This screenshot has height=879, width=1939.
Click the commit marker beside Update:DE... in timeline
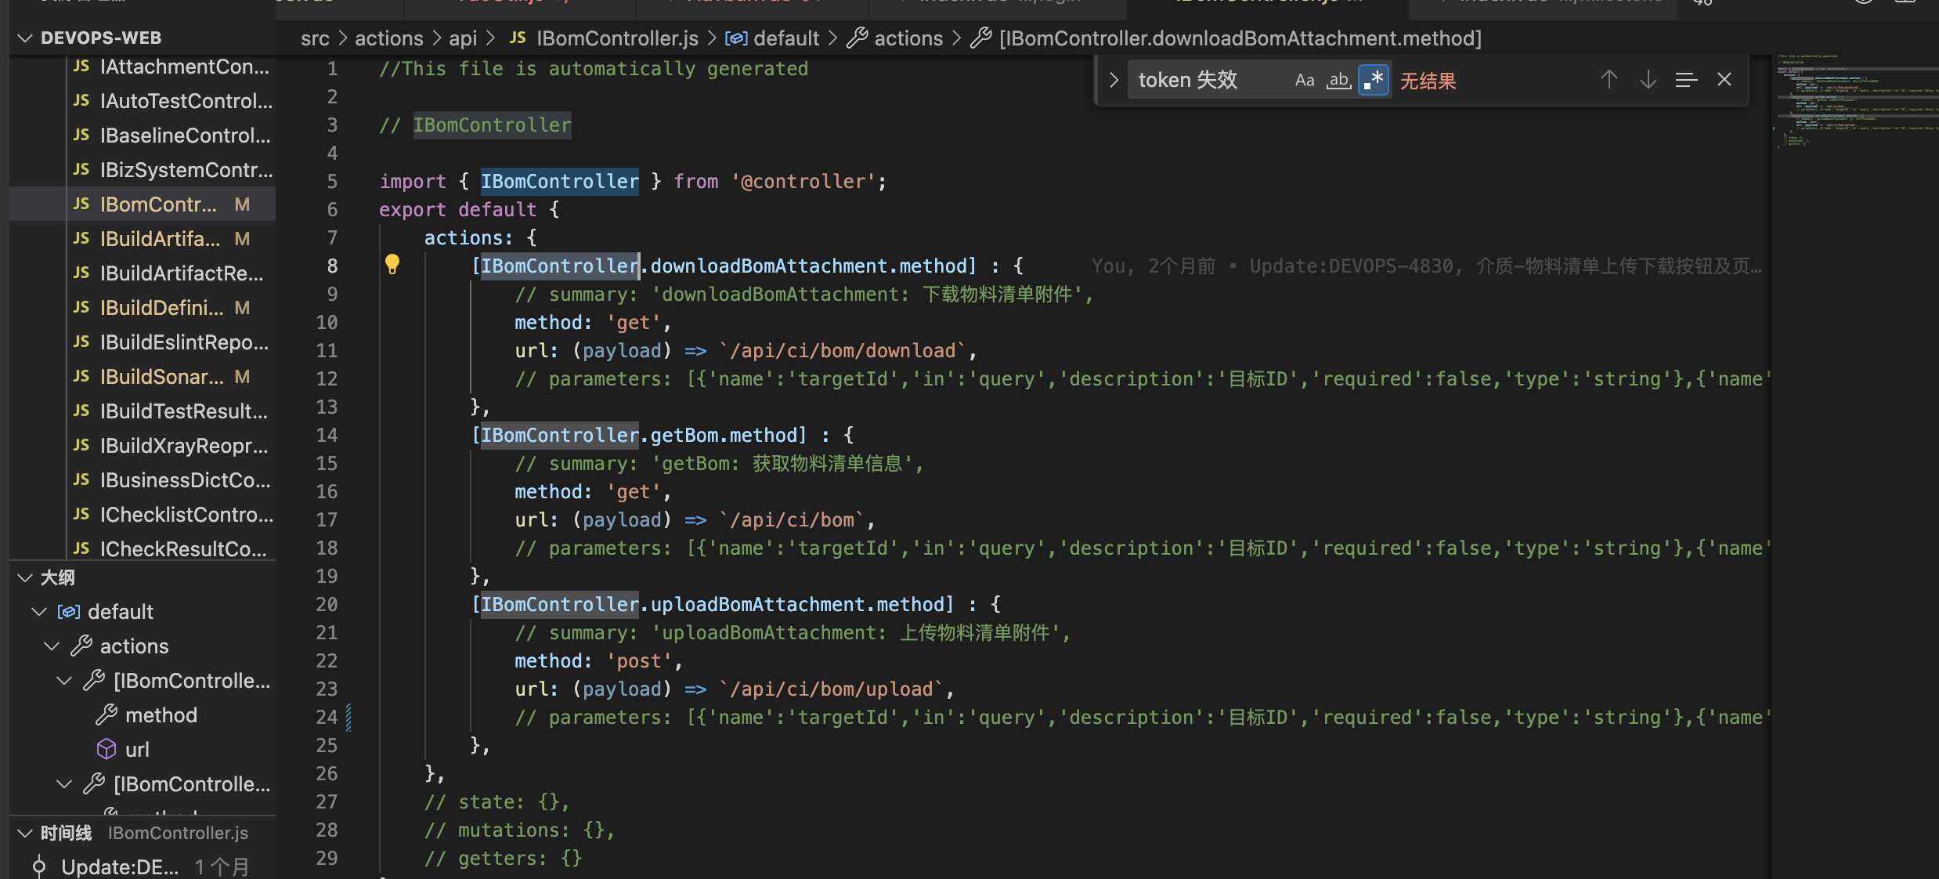[38, 866]
